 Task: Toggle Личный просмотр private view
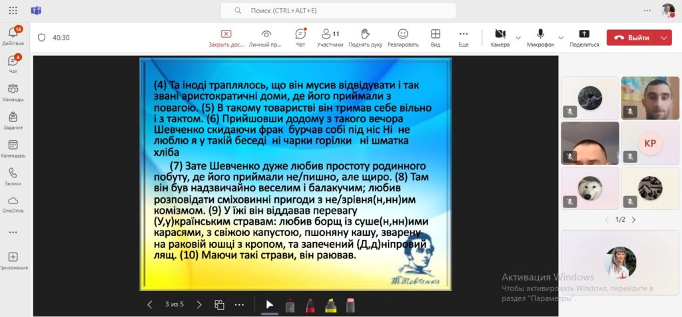pyautogui.click(x=266, y=37)
